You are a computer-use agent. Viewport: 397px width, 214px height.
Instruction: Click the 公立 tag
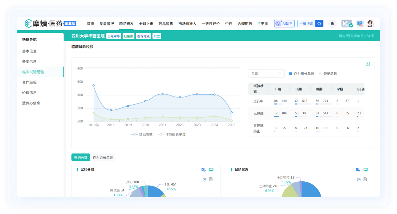(x=157, y=36)
